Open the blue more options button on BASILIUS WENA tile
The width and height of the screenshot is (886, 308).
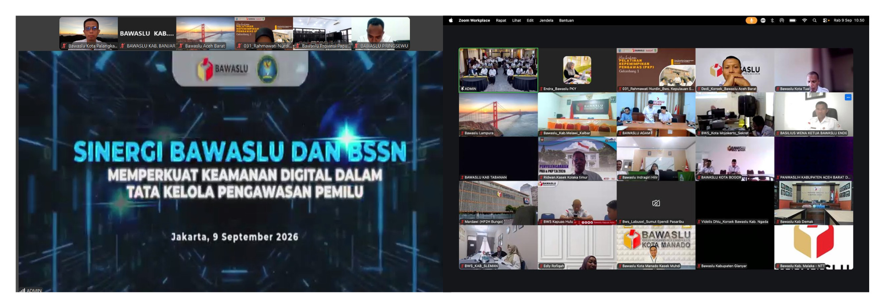point(848,97)
